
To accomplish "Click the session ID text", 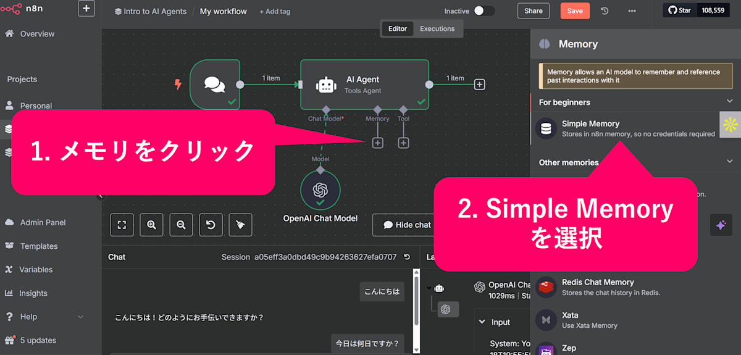I will 325,257.
